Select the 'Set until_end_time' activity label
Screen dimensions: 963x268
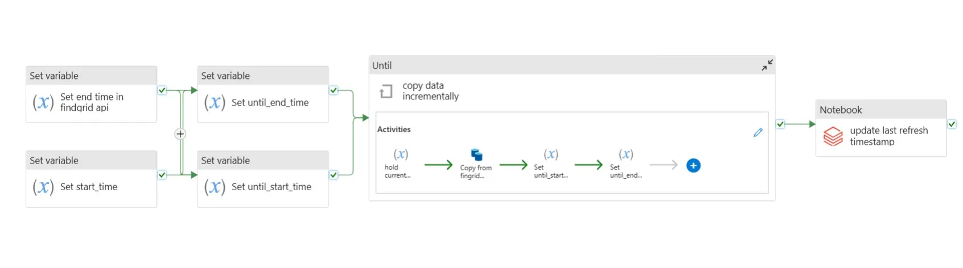(x=270, y=102)
